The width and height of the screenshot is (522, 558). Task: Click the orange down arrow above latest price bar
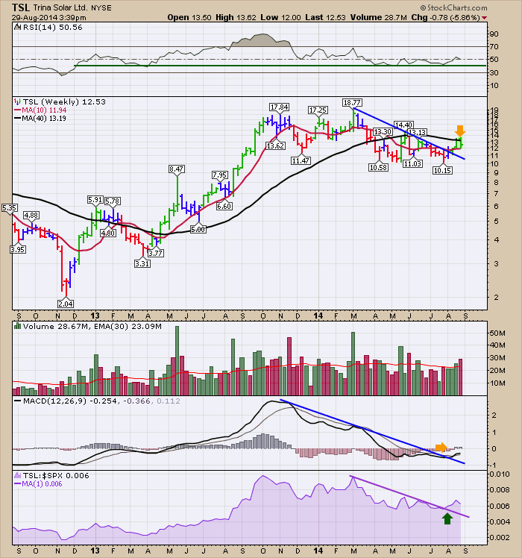[x=460, y=131]
